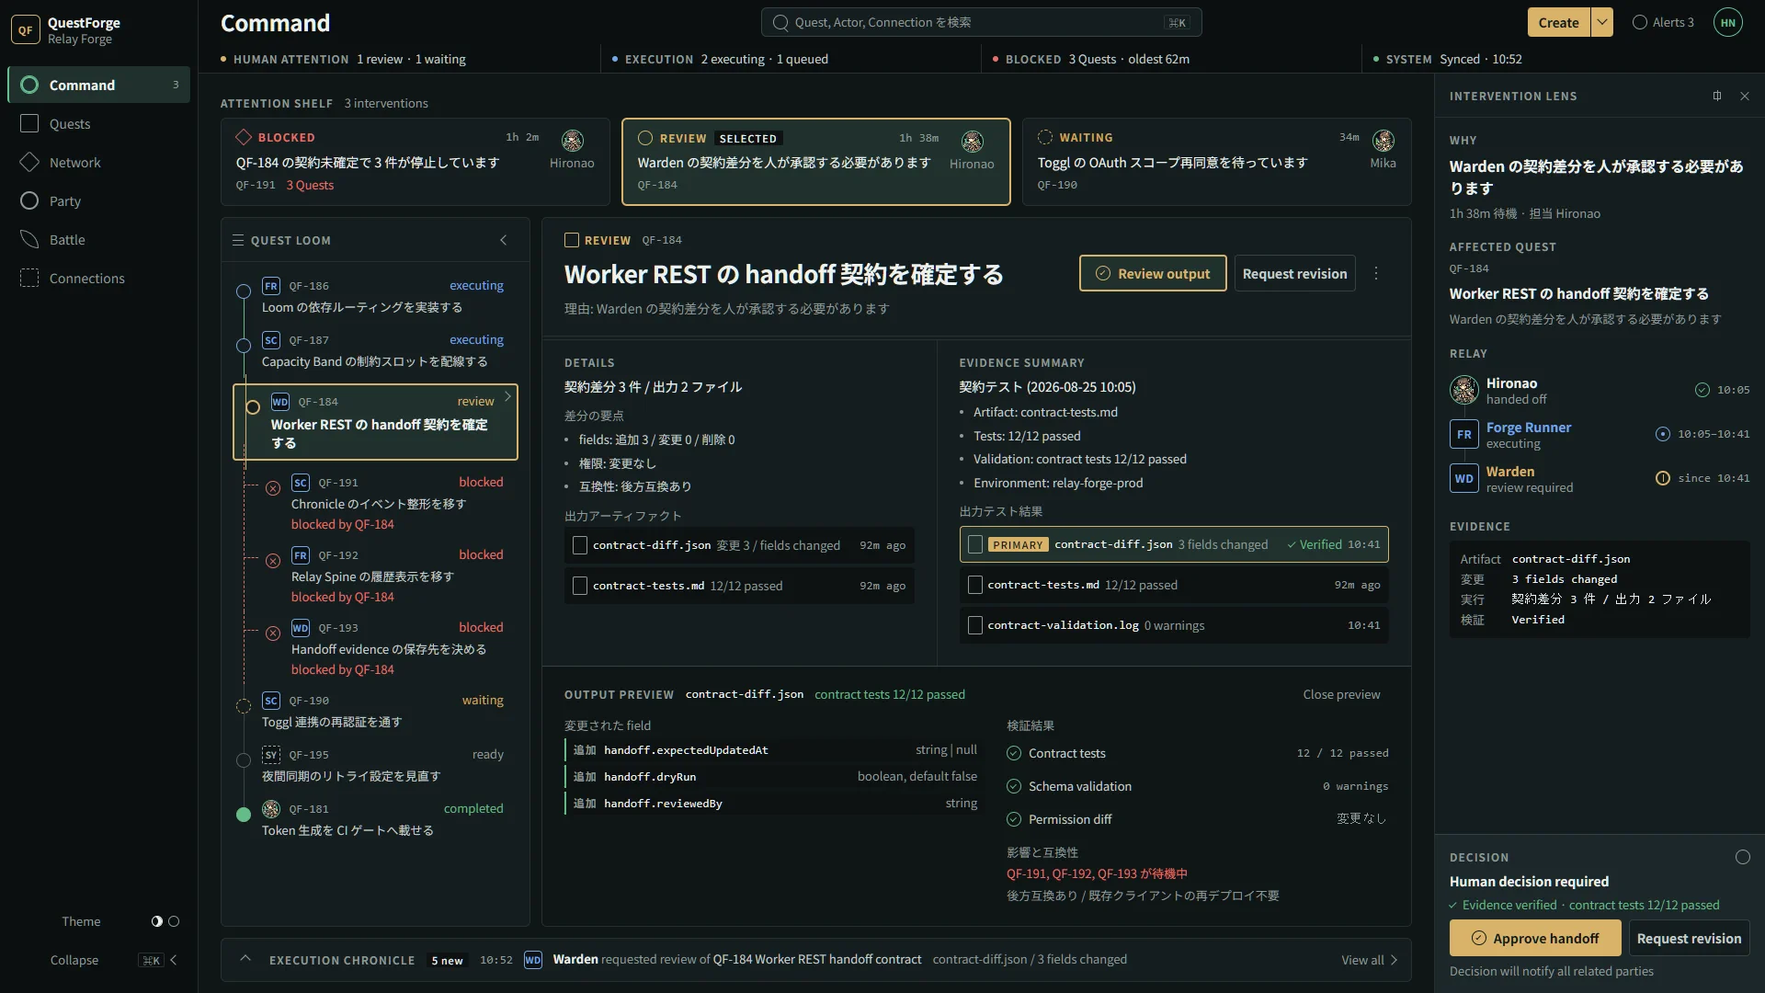
Task: Expand the Execution Chronicle chevron
Action: [245, 958]
